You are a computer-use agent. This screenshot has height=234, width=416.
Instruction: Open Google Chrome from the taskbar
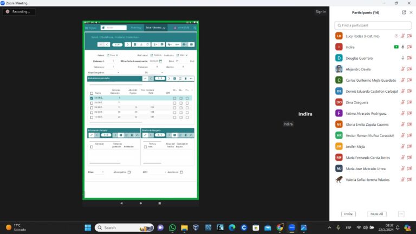point(279,227)
